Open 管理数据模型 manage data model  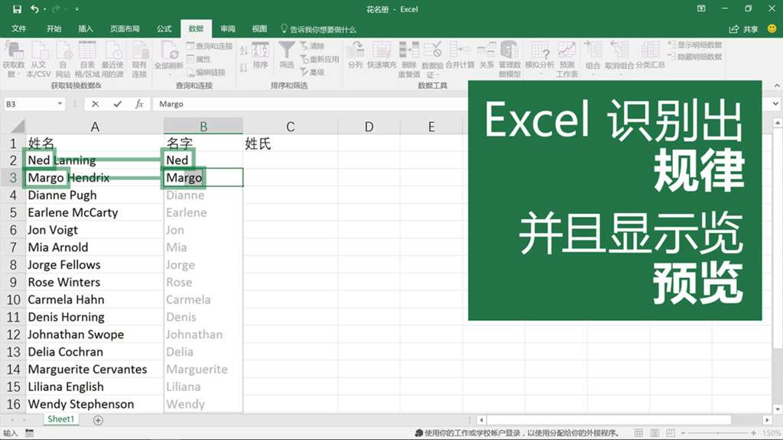(x=509, y=60)
